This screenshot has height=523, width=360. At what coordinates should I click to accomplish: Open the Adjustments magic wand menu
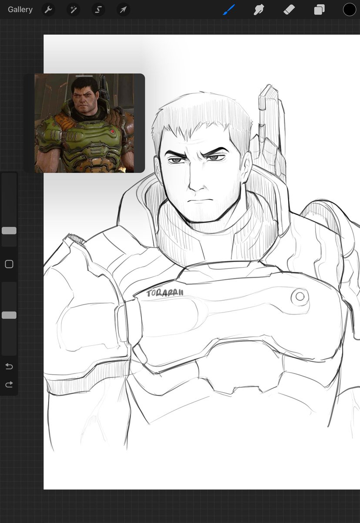click(73, 10)
